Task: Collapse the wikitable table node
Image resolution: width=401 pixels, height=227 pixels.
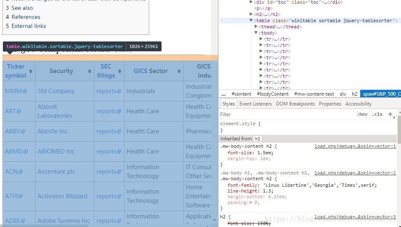Action: pyautogui.click(x=251, y=21)
